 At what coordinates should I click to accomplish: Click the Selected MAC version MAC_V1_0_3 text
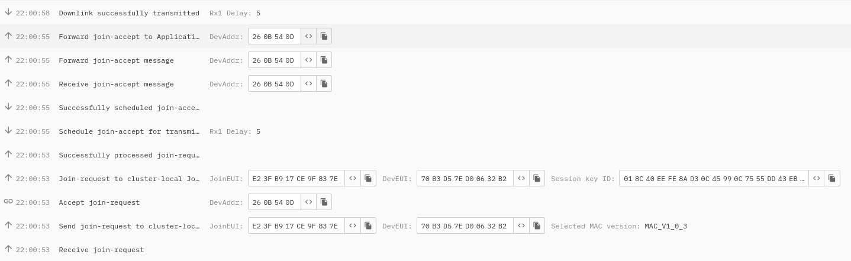666,226
